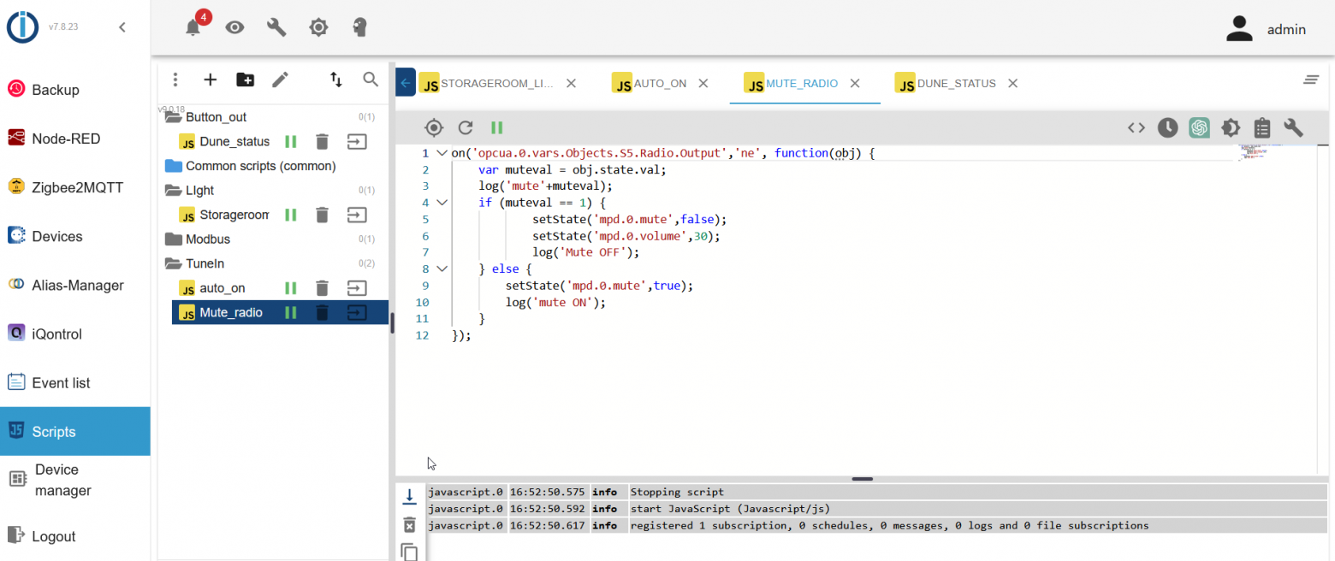Pause the Storageroom script

tap(291, 215)
